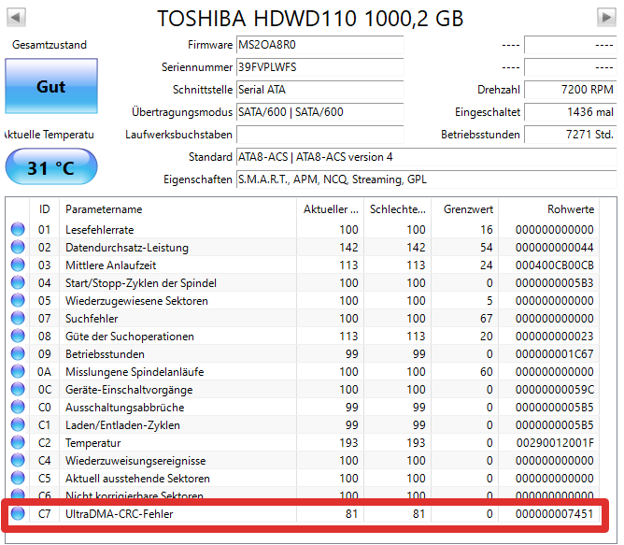Click status orb for Aktuell ausstehende Sektoren
This screenshot has width=624, height=545.
tap(18, 478)
